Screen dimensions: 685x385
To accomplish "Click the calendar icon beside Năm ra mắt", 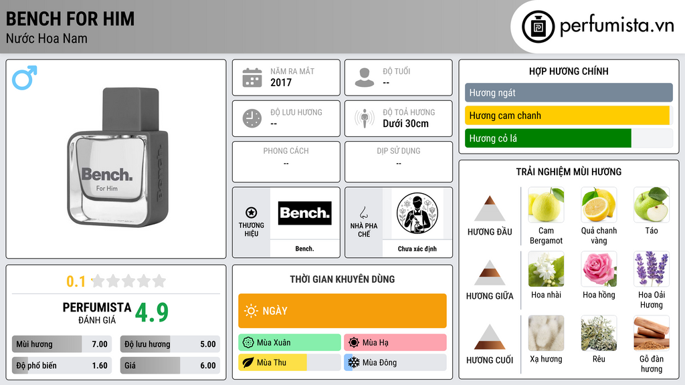I will [x=252, y=78].
